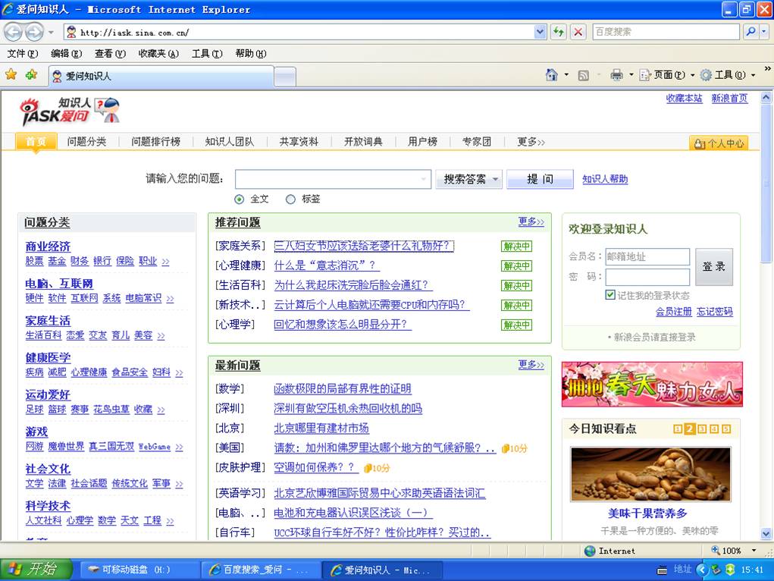
Task: Open the 文件(F) menu
Action: click(x=23, y=53)
